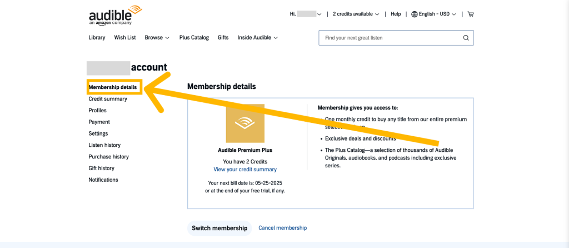Click the Cancel membership link
This screenshot has height=248, width=569.
click(x=282, y=228)
